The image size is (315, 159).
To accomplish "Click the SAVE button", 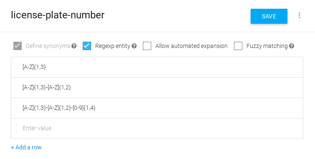I will (269, 16).
